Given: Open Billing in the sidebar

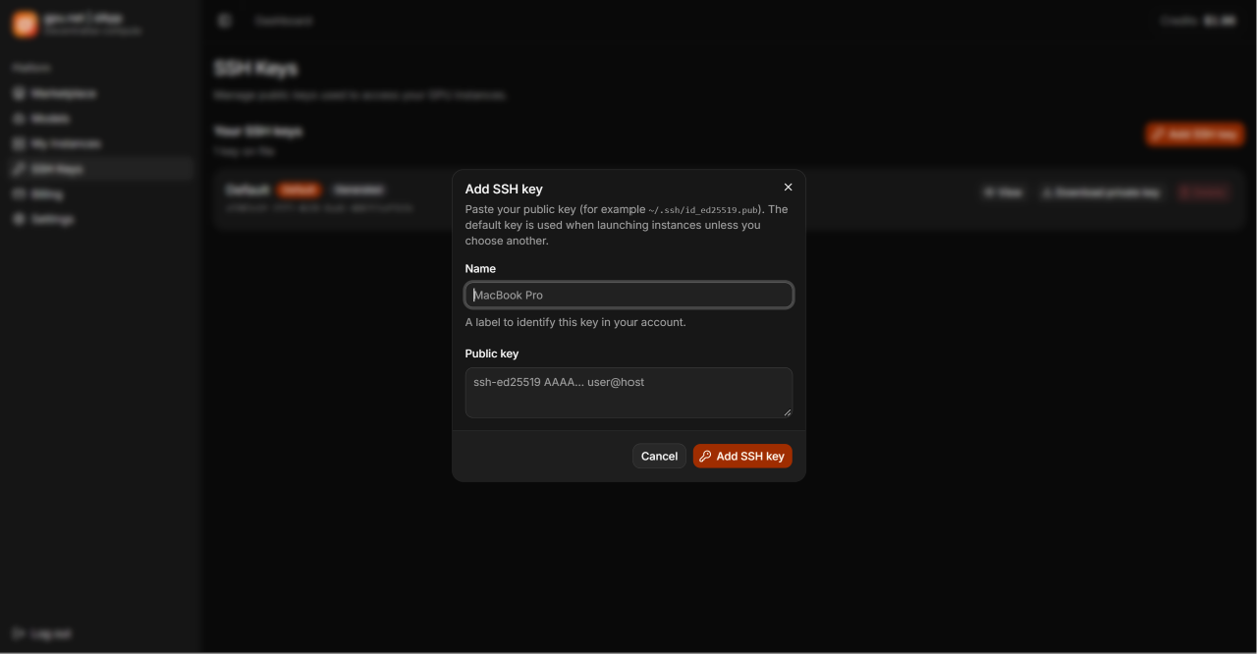Looking at the screenshot, I should pyautogui.click(x=98, y=194).
